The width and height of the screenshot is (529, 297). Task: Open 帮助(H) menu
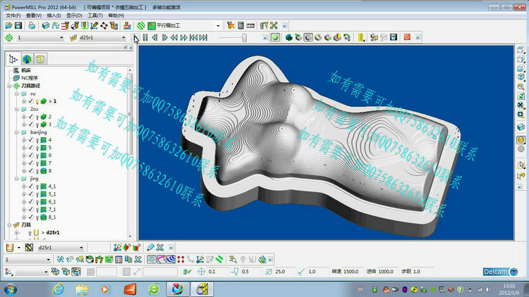click(116, 15)
